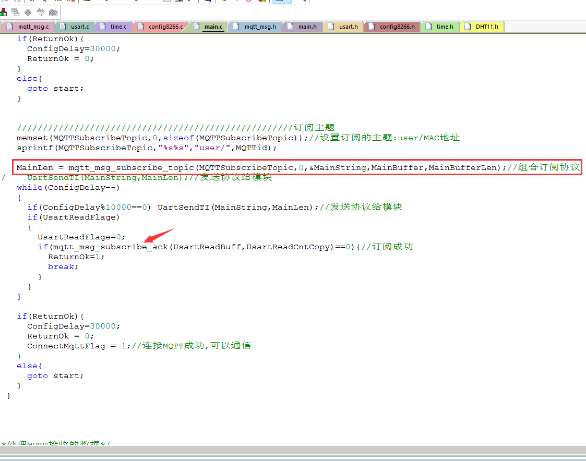Switch to the config8266.h tab
The width and height of the screenshot is (586, 461).
tap(392, 27)
